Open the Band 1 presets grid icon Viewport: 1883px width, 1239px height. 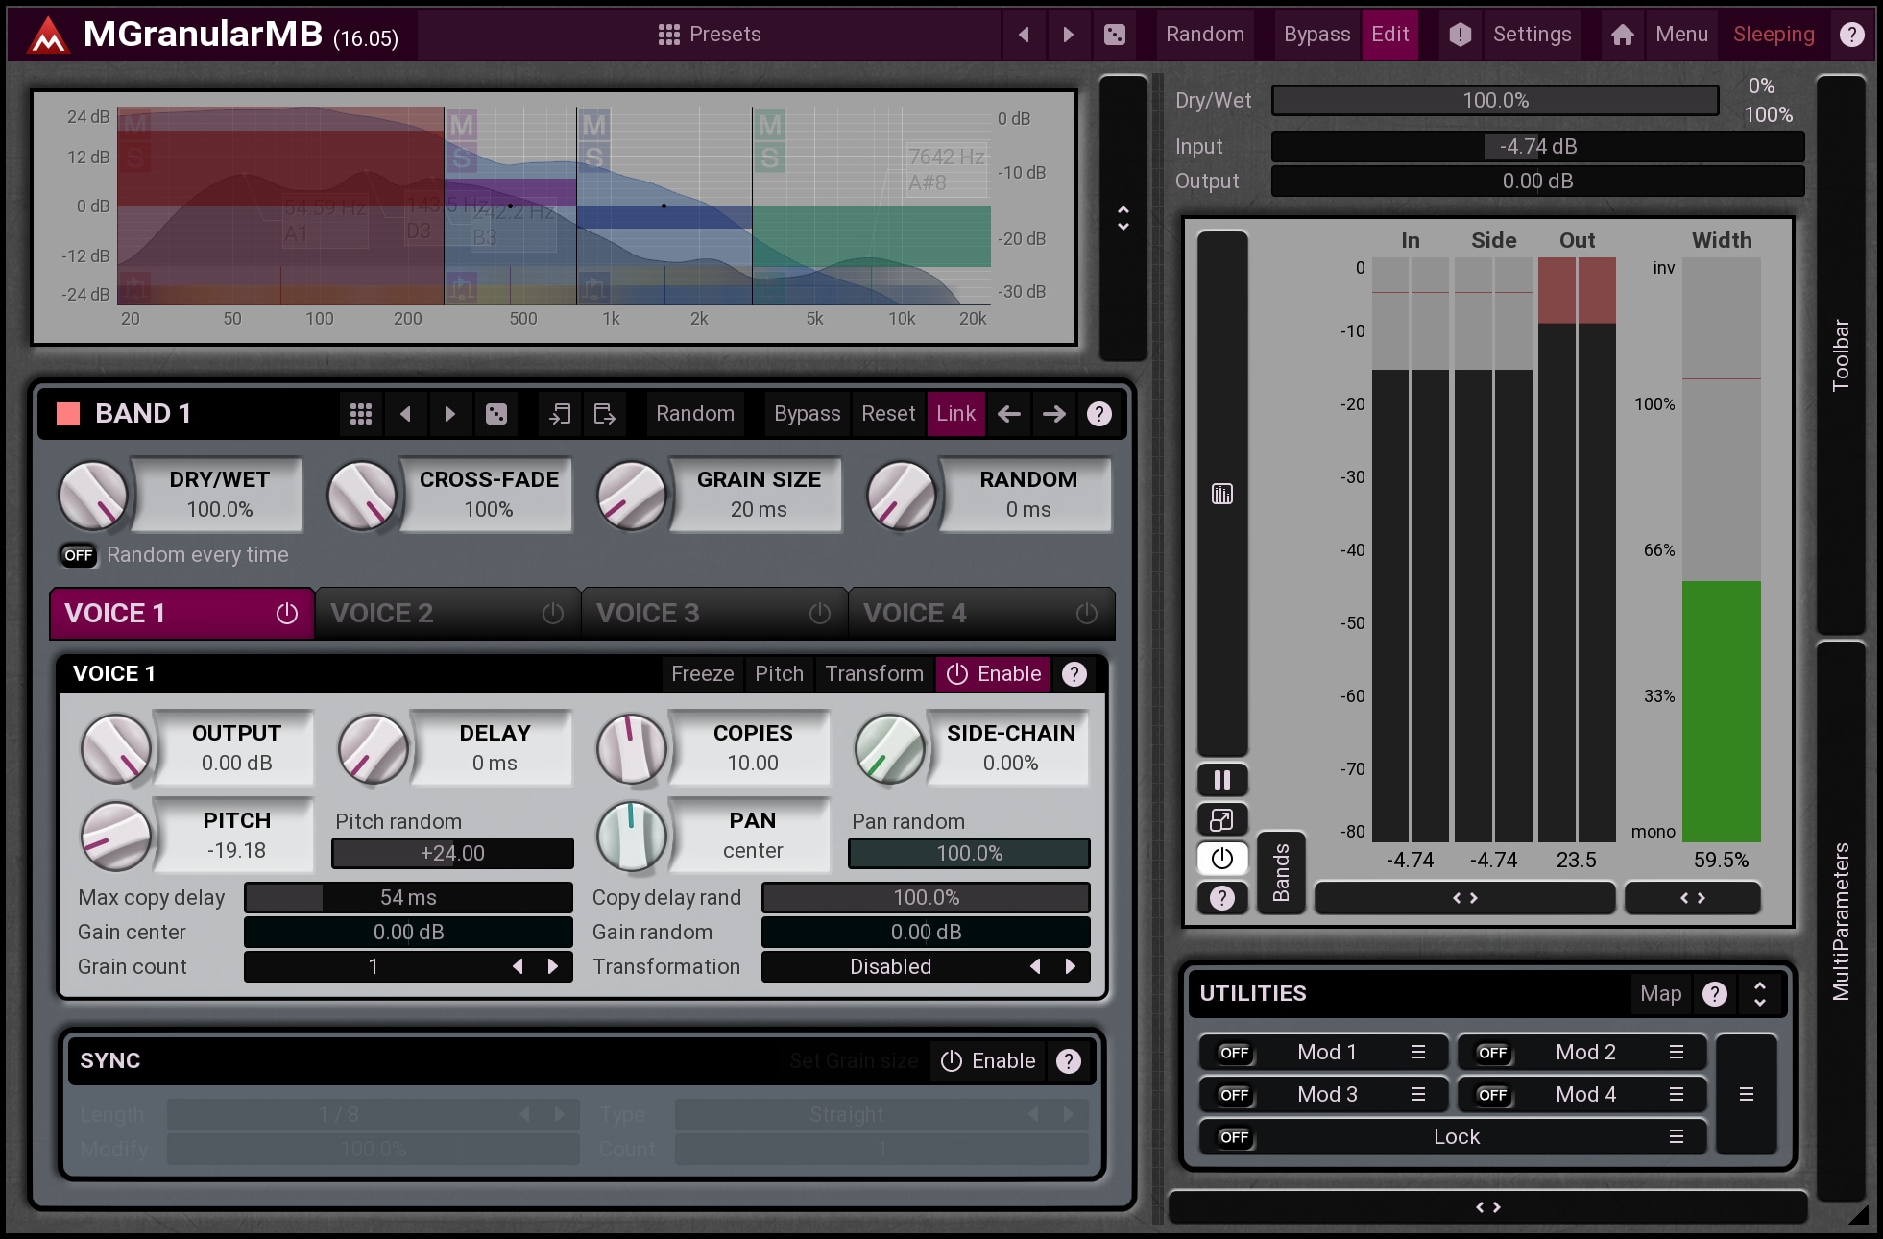[360, 414]
